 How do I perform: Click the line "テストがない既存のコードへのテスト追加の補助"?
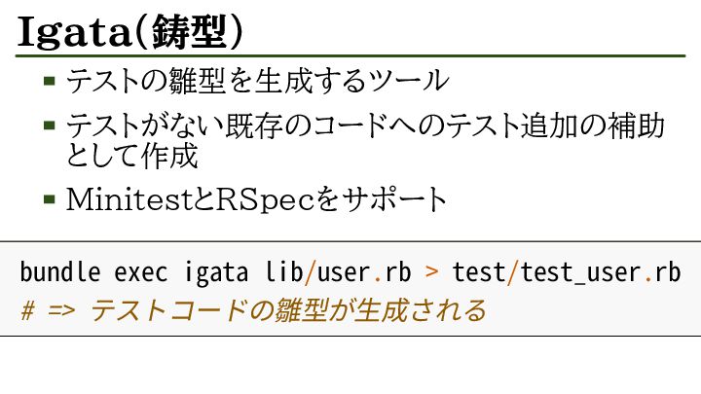click(365, 126)
